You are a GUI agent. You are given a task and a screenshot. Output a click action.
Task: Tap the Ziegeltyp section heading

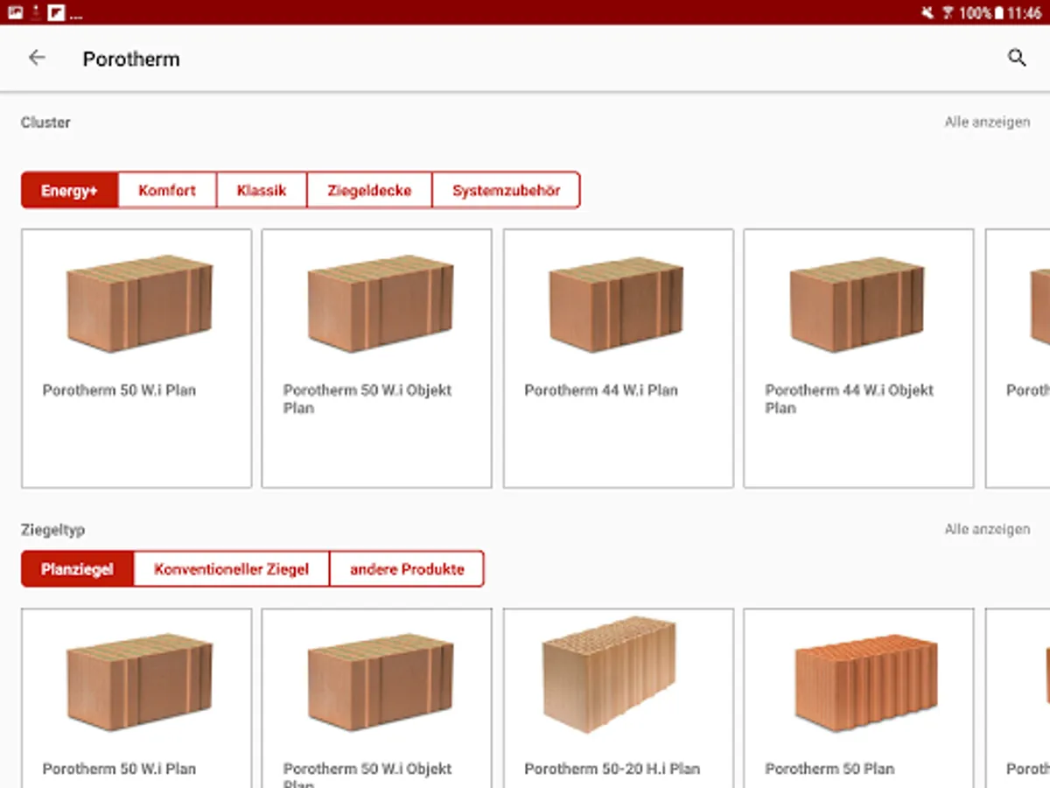pyautogui.click(x=52, y=530)
